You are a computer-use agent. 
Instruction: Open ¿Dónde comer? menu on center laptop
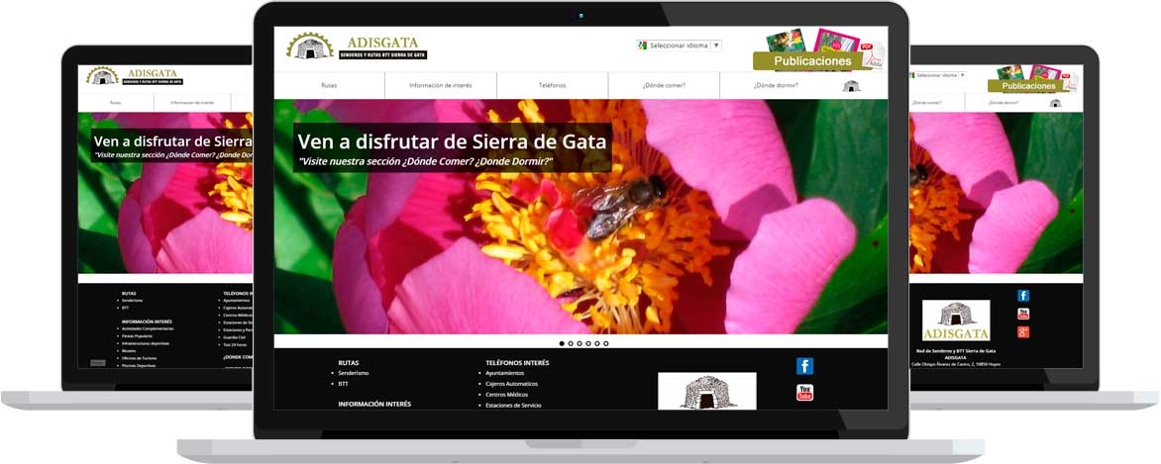[x=664, y=85]
